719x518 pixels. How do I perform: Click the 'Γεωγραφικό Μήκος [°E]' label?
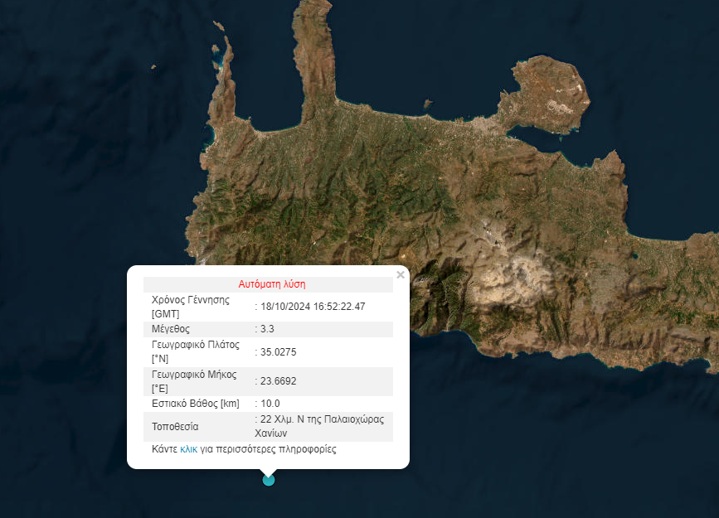pos(195,381)
